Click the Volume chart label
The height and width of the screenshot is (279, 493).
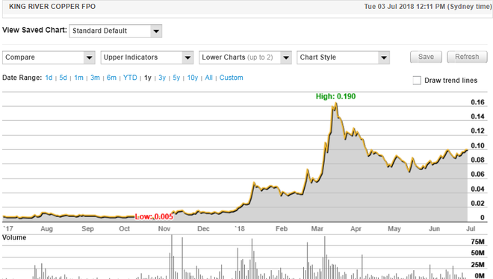coord(14,237)
